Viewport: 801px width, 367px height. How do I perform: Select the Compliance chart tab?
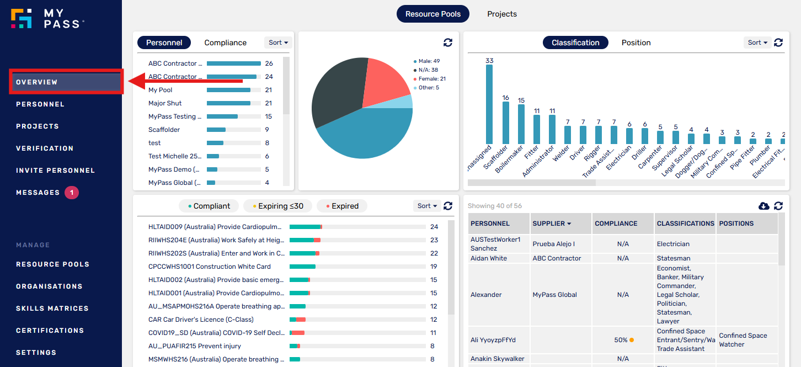pos(226,42)
